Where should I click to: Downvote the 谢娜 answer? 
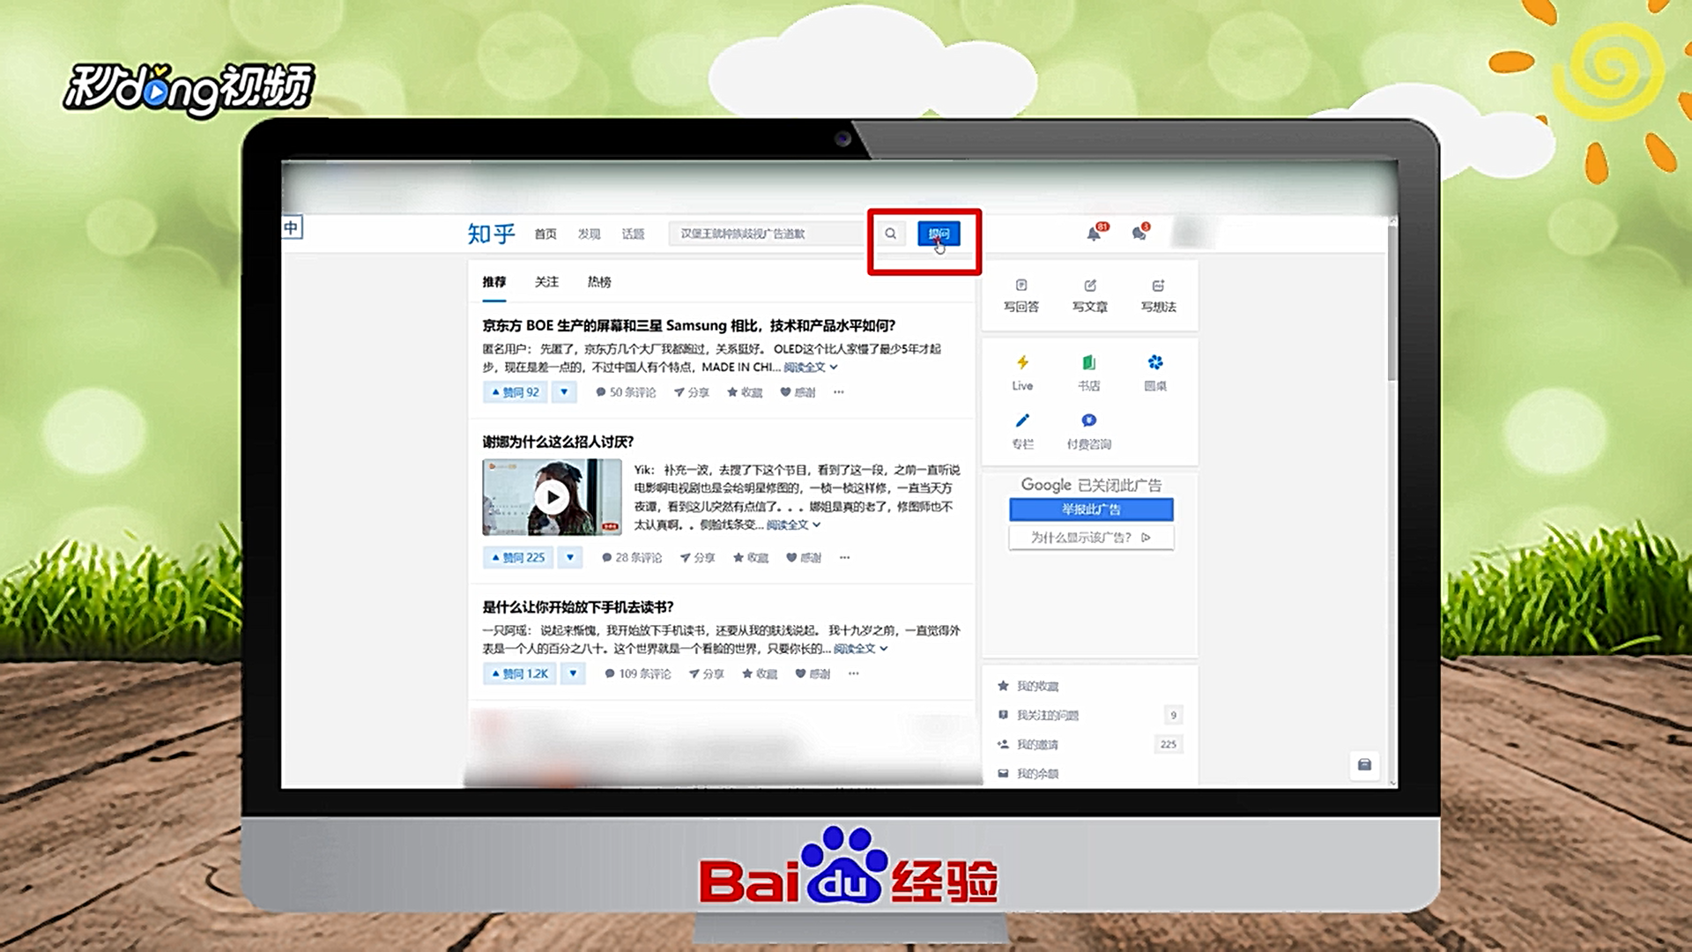pos(570,557)
